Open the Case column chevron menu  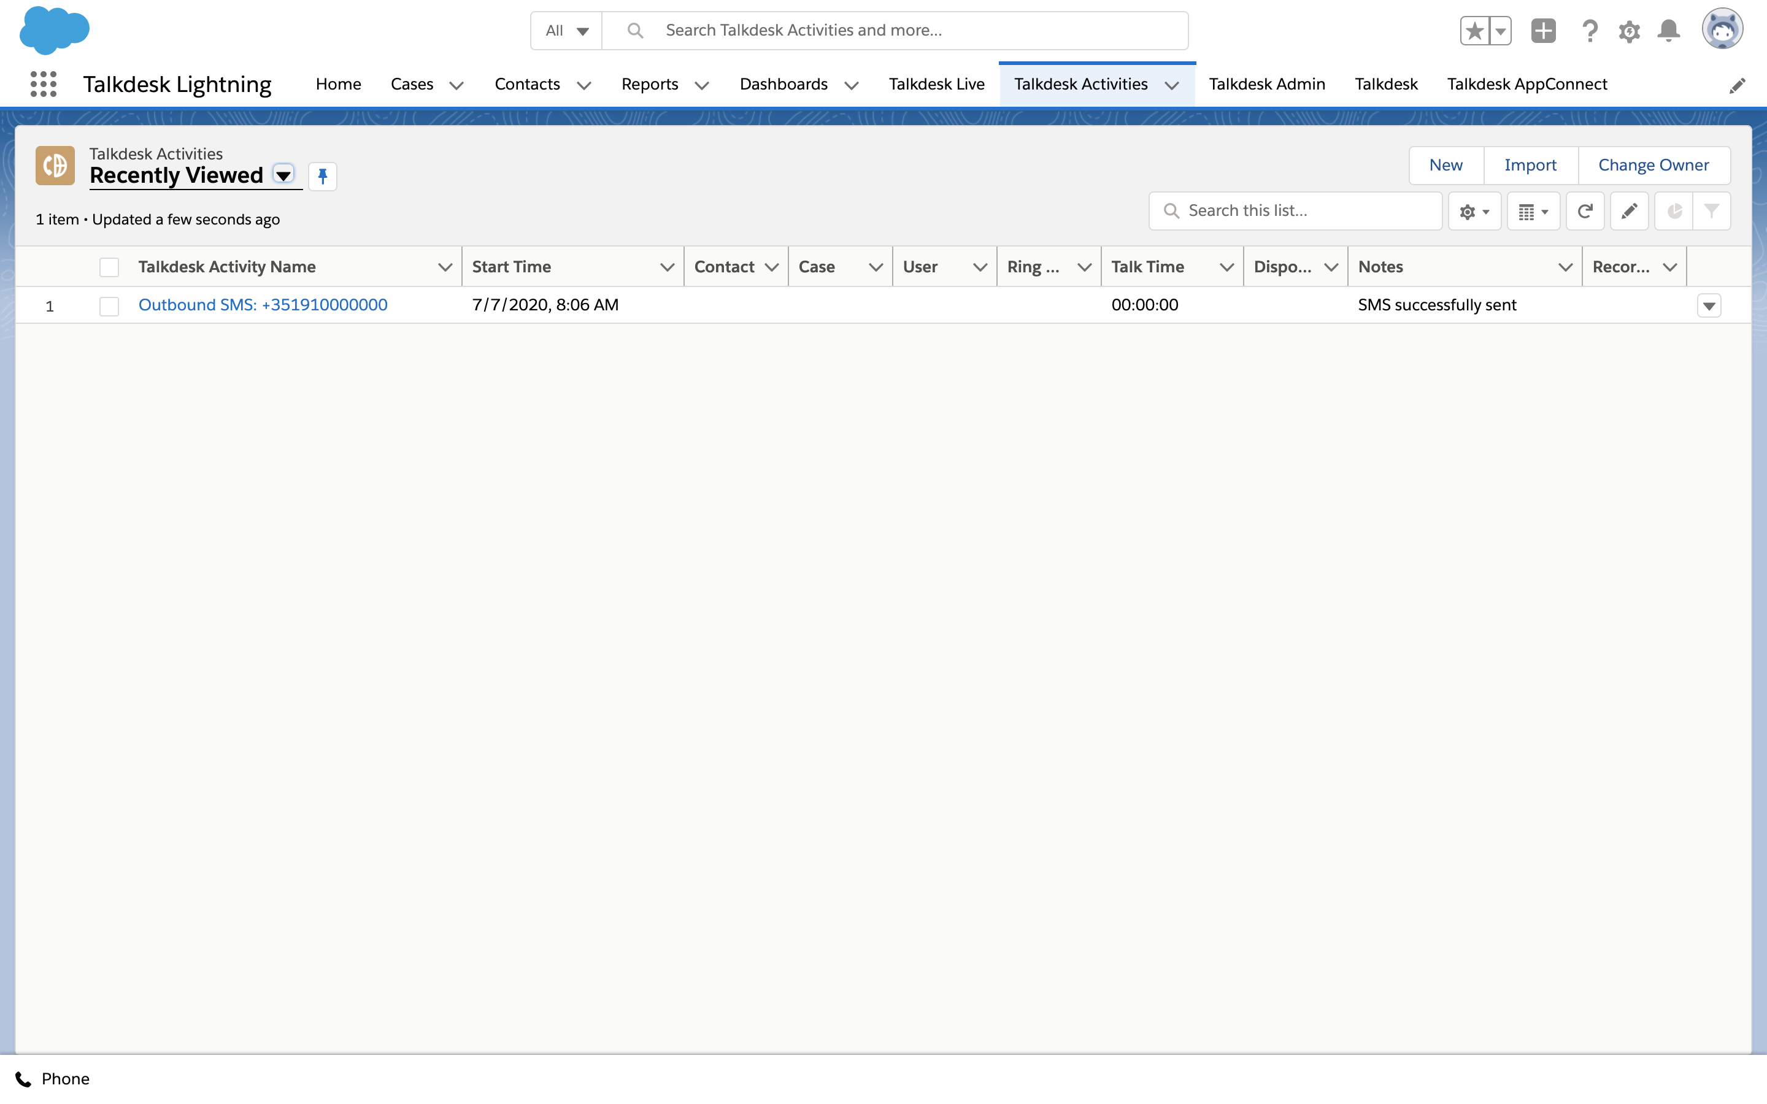[x=876, y=267]
